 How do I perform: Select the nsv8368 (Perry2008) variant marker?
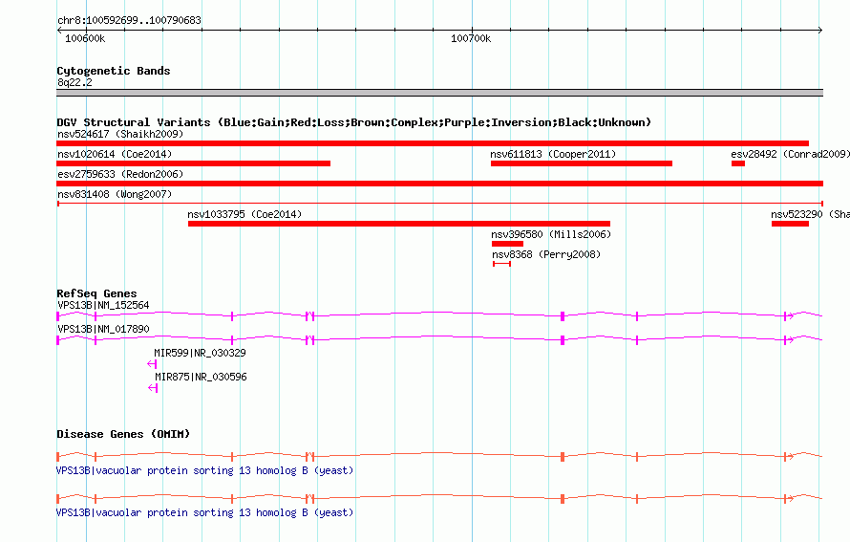[502, 264]
